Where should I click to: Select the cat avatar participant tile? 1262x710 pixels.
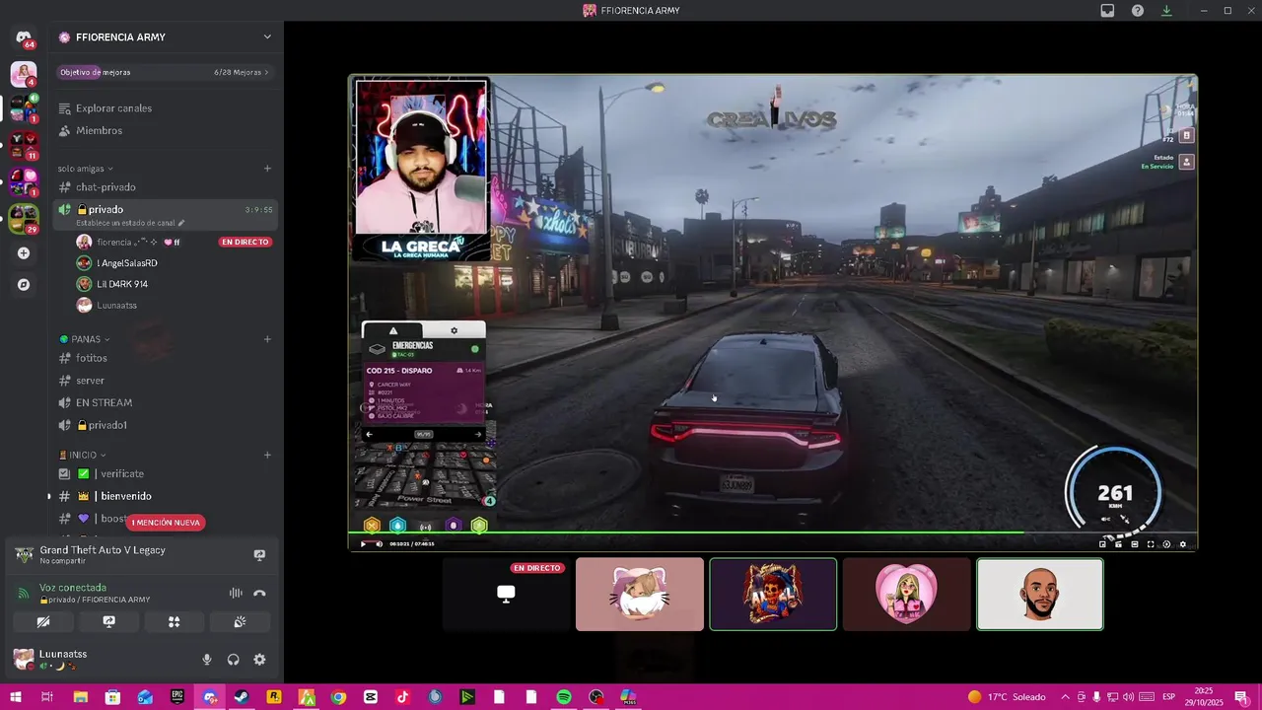point(640,595)
